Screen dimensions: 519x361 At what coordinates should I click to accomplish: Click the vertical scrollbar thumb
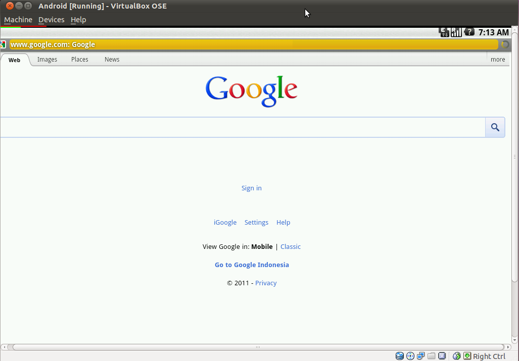(514, 157)
